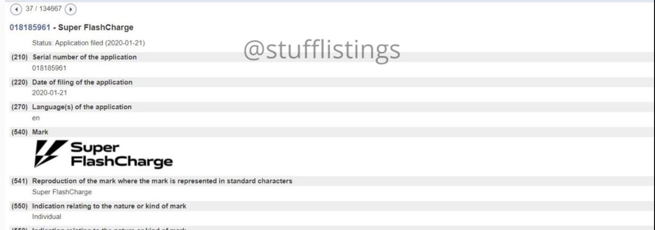Go to the next record arrow
This screenshot has height=230, width=655.
71,9
